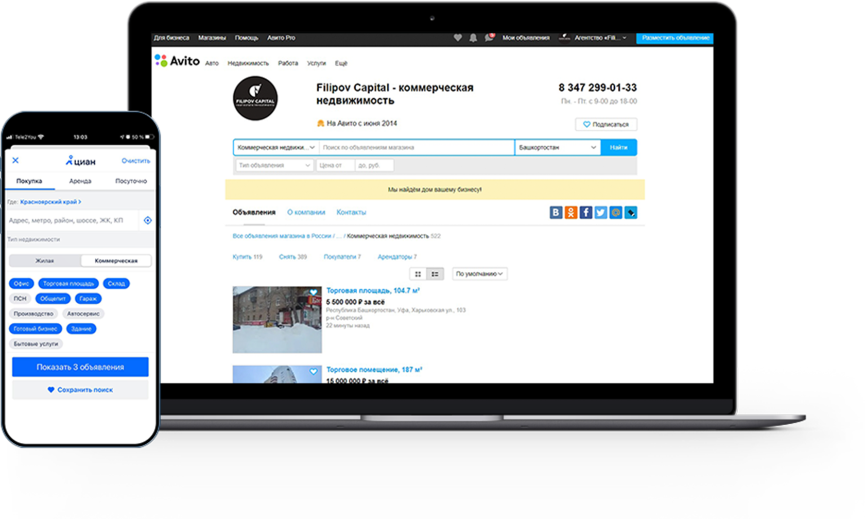Select Жилая property type segment

coord(45,261)
